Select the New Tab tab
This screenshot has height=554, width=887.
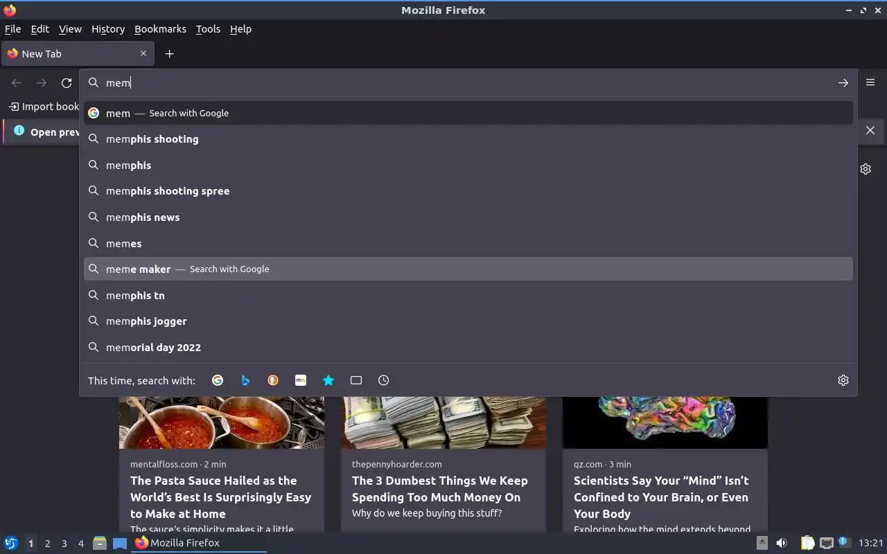pos(76,53)
